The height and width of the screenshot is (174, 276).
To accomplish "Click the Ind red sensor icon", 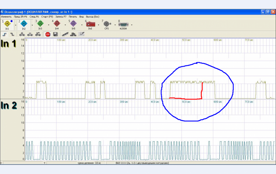I will click(90, 24).
